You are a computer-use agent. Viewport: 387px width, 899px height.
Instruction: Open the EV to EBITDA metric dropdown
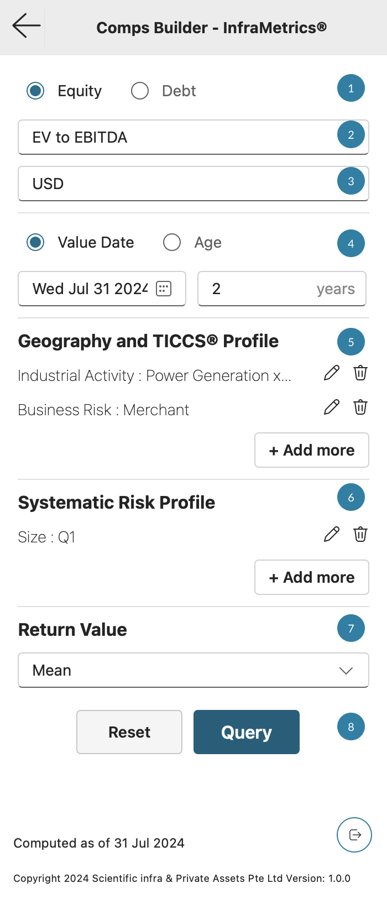[x=177, y=137]
